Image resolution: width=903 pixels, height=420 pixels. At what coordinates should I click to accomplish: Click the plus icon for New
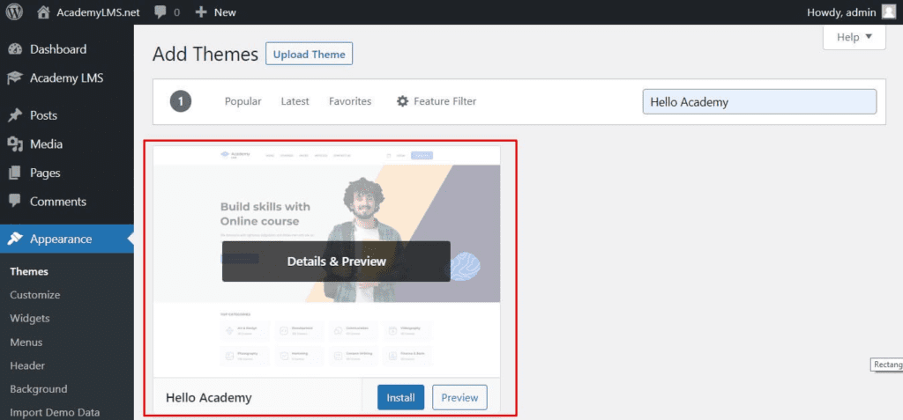201,12
